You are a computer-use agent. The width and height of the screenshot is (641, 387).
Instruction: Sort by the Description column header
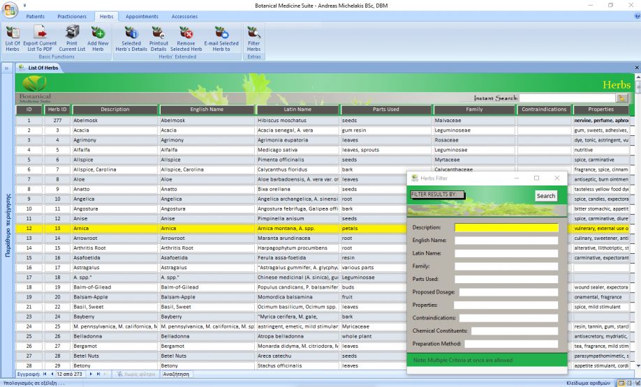point(115,109)
